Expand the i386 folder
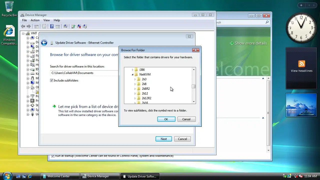Viewport: 320px width, 180px height. (132, 70)
